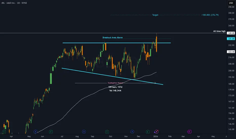Open the earnings marker left of Apr
The width and height of the screenshot is (236, 139).
coord(4,132)
